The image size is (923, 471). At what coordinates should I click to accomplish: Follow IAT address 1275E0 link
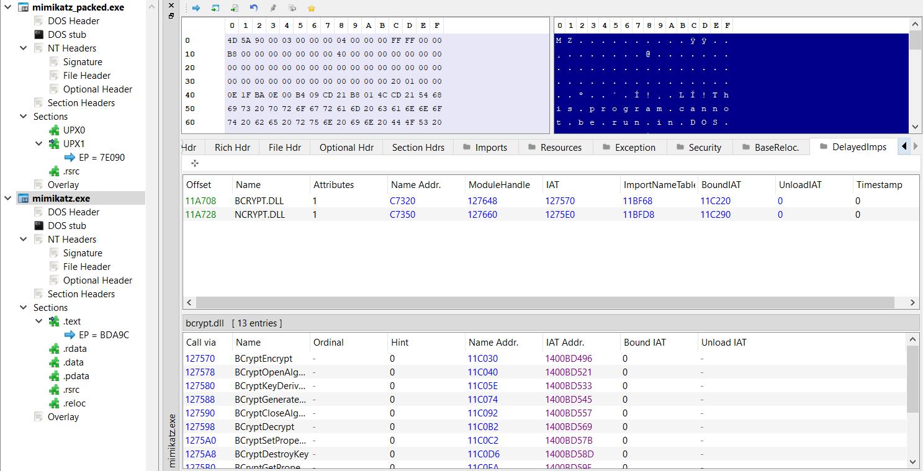coord(560,215)
